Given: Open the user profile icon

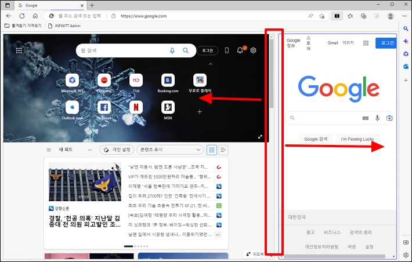Looking at the screenshot, I should [391, 16].
